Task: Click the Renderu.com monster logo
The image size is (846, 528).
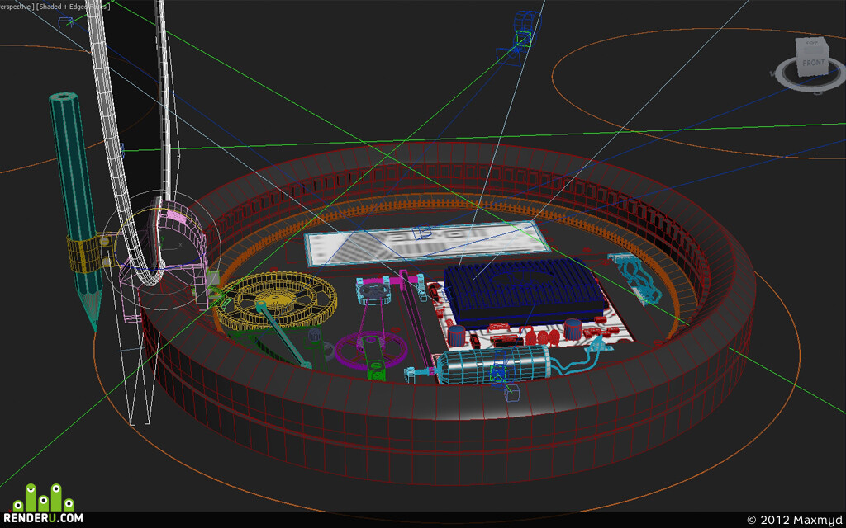Action: [x=44, y=496]
